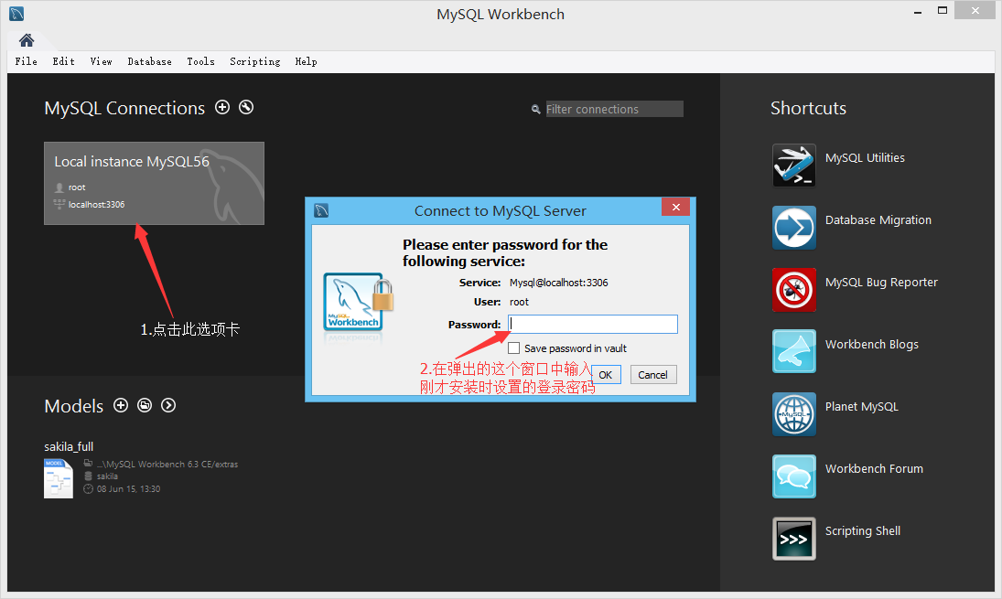Click the MySQL Workbench title bar logo
This screenshot has width=1002, height=599.
click(x=16, y=14)
